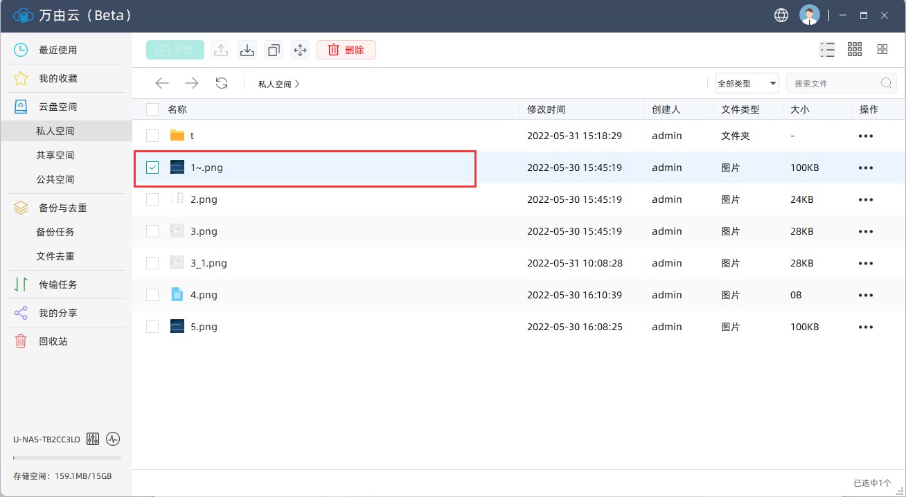The image size is (906, 497).
Task: Click the download icon in toolbar
Action: [x=247, y=50]
